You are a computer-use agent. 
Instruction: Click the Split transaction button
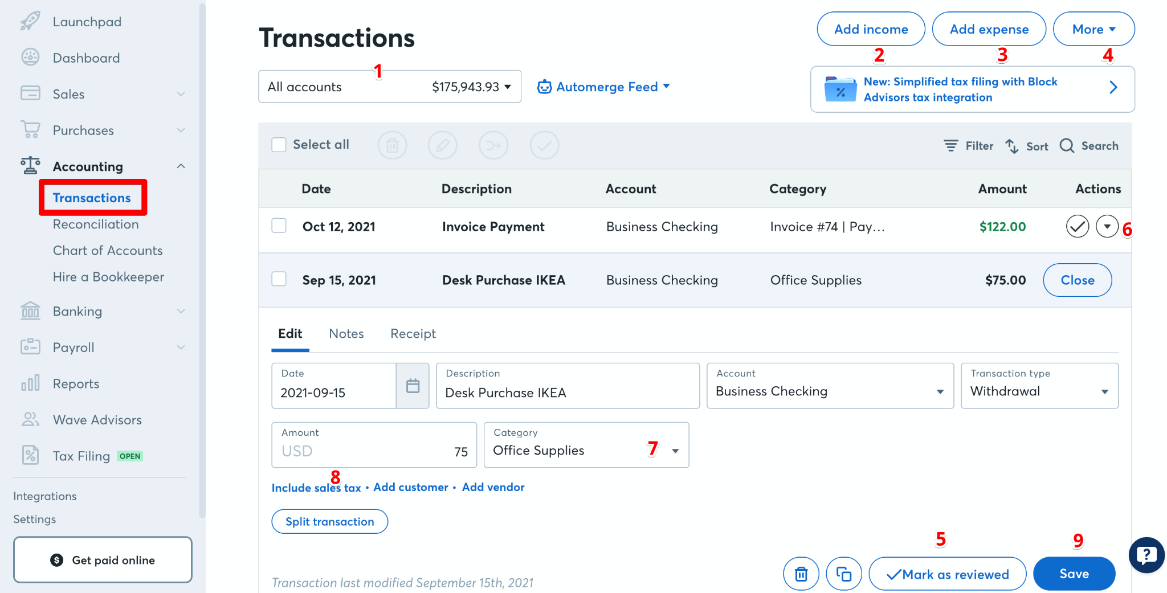[x=329, y=521]
